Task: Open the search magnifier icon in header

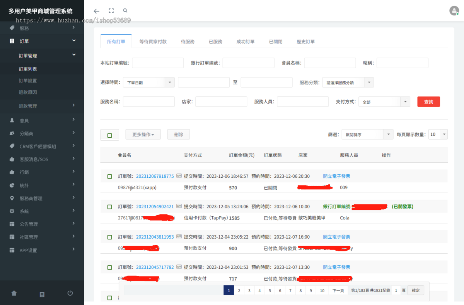Action: click(x=125, y=11)
